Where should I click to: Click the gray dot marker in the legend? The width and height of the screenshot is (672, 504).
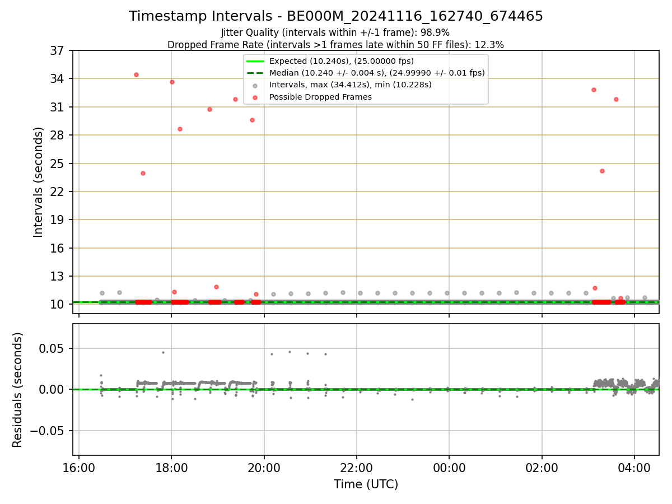click(x=255, y=86)
